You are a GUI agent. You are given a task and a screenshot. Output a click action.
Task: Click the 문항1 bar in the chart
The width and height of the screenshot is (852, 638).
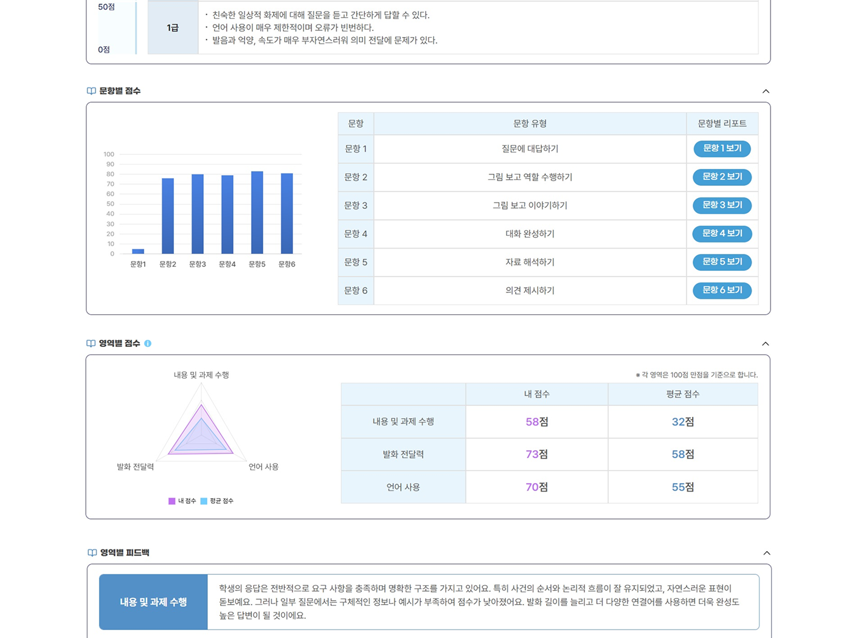[x=138, y=251]
